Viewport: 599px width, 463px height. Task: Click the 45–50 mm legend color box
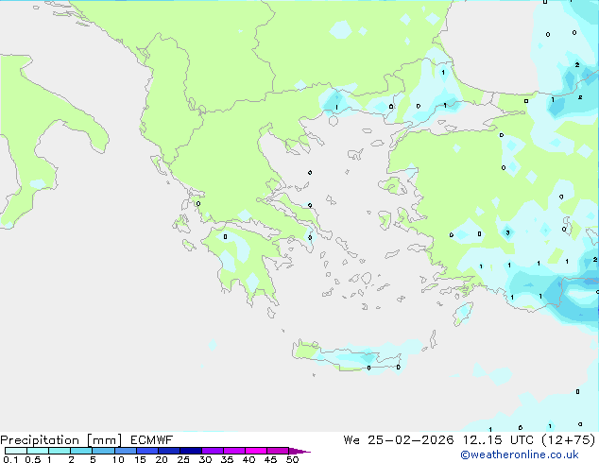278,451
